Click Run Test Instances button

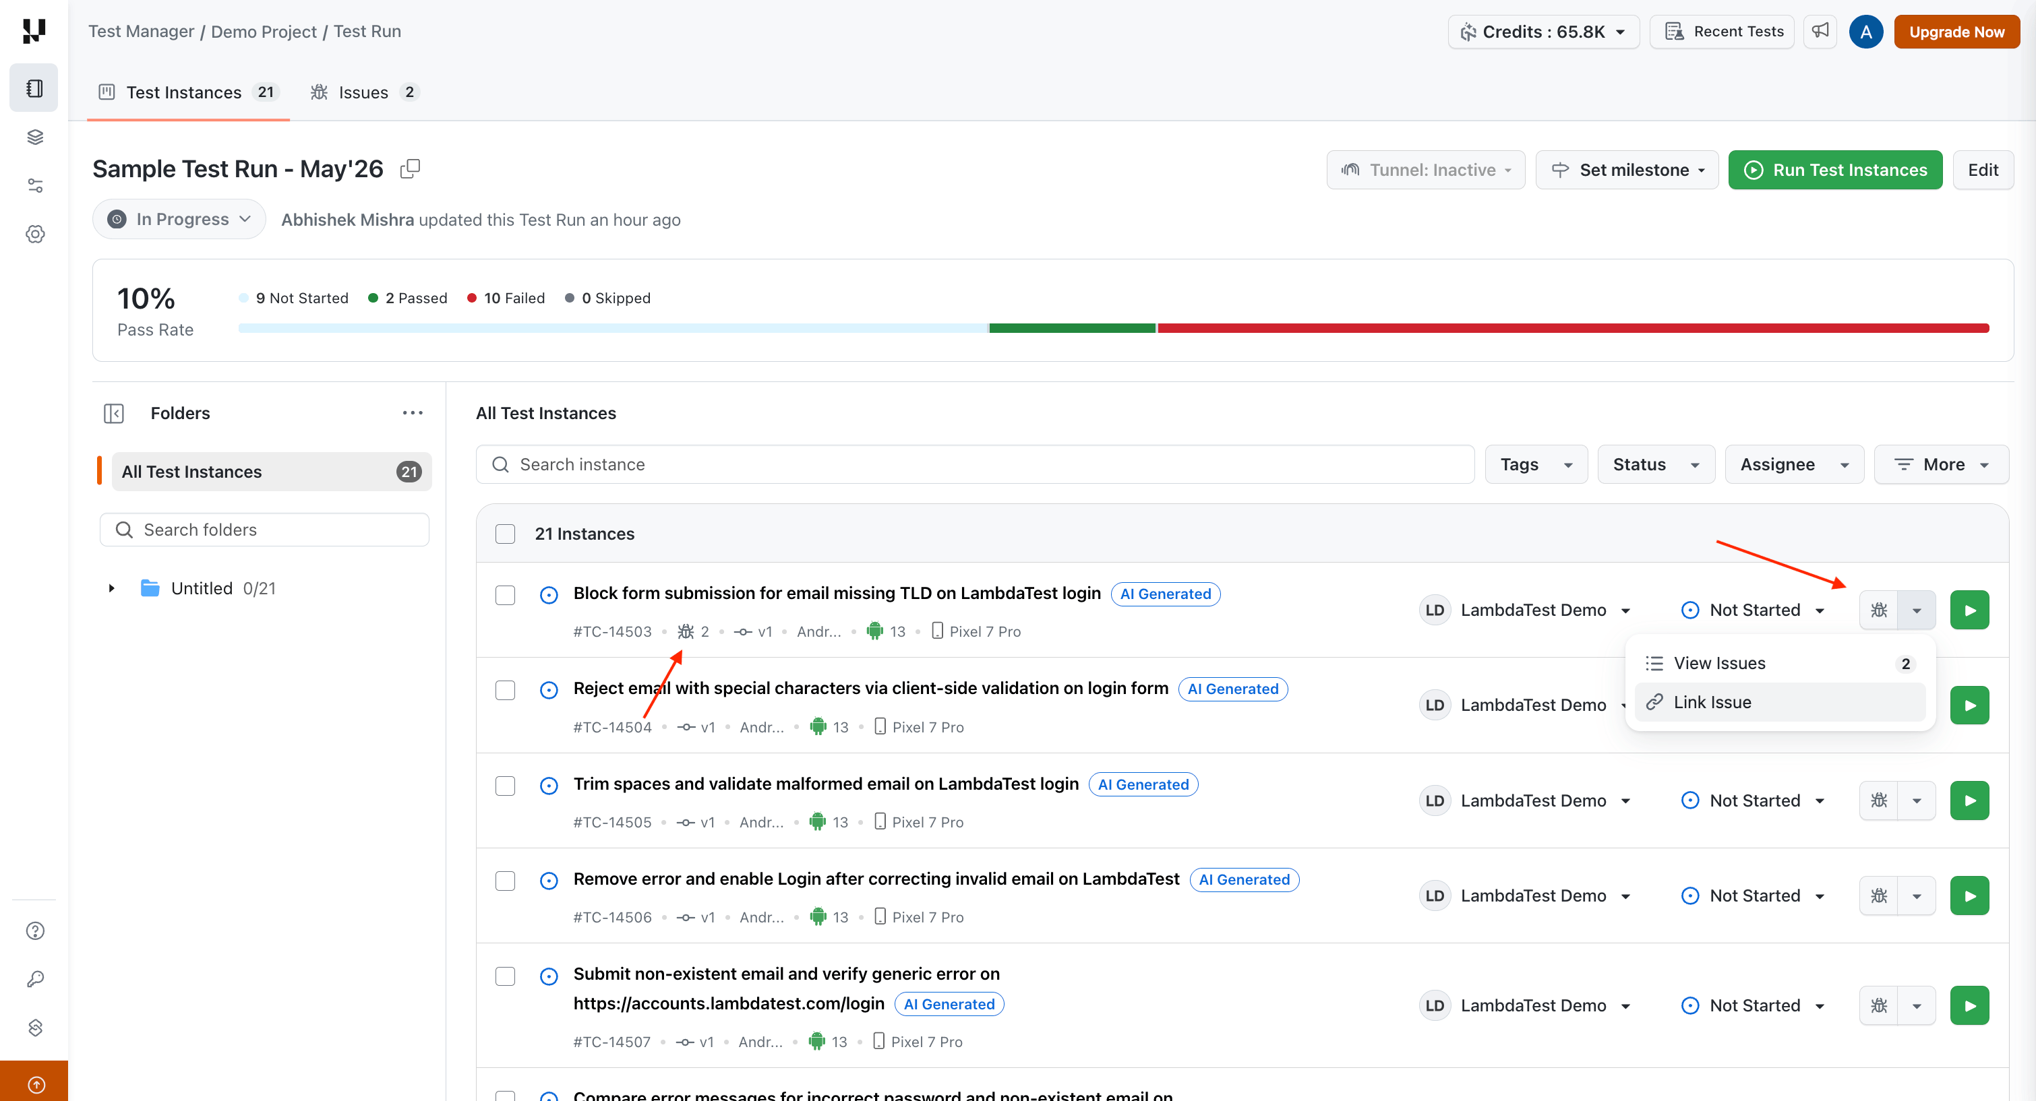[x=1834, y=170]
